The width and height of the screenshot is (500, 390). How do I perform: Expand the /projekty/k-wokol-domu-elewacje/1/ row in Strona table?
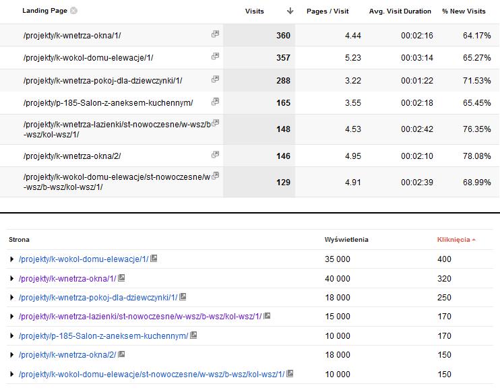[x=12, y=259]
